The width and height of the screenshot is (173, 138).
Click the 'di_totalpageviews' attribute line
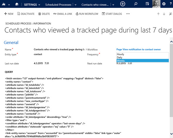click(x=27, y=111)
